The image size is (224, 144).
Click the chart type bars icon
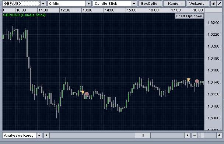(213, 4)
